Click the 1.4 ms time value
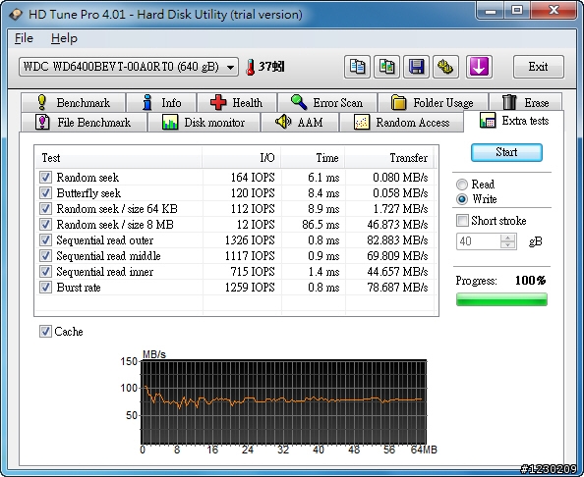584x477 pixels. pyautogui.click(x=323, y=272)
